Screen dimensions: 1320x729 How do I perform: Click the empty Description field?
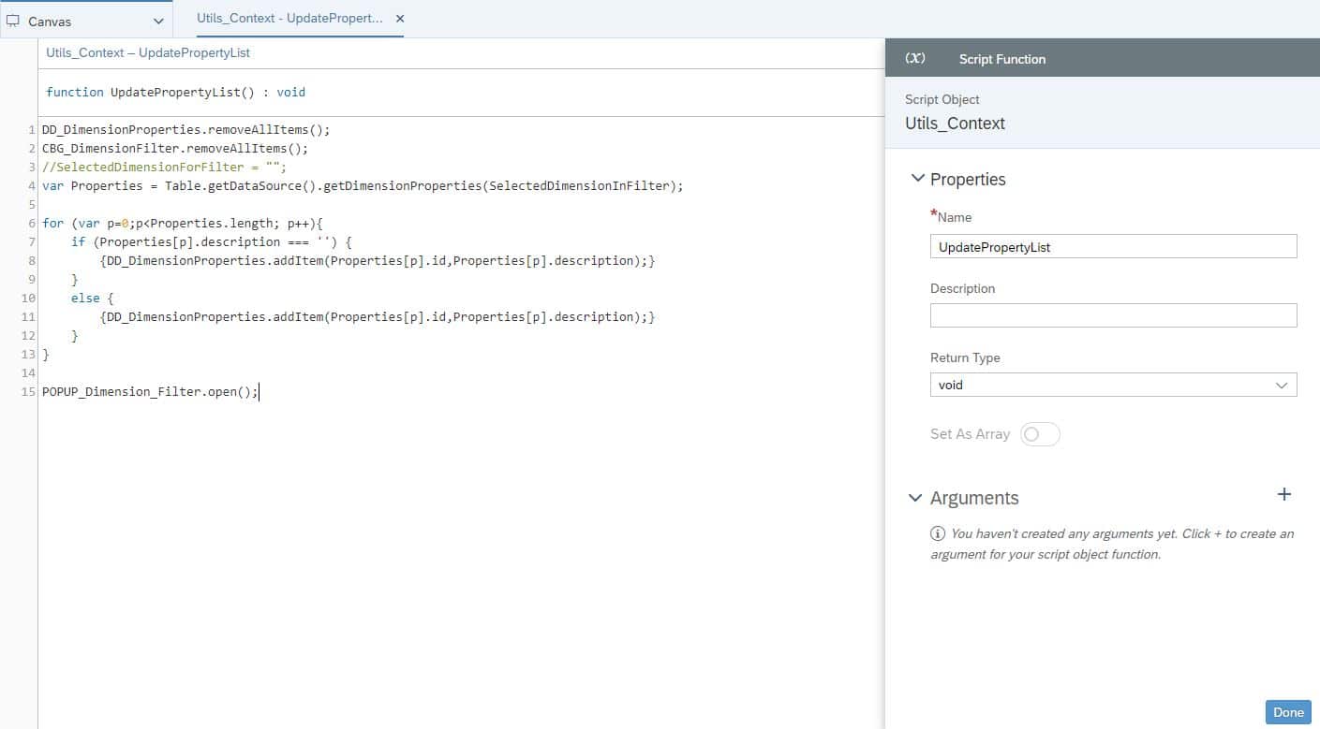coord(1113,314)
